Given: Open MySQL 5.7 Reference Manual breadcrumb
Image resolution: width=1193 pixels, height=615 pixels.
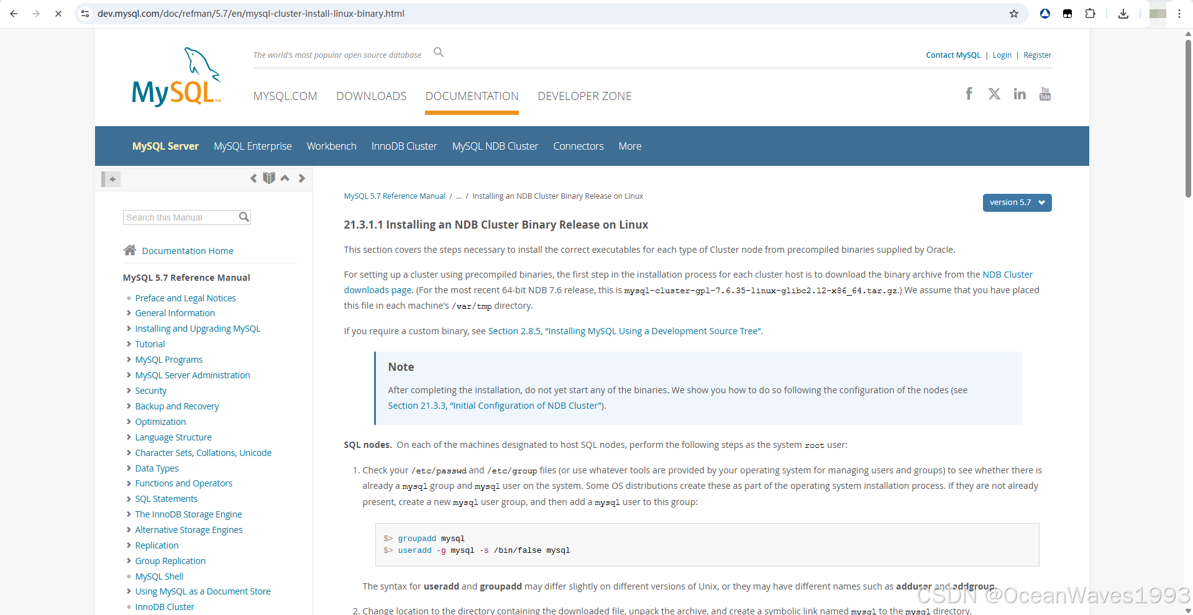Looking at the screenshot, I should (395, 196).
